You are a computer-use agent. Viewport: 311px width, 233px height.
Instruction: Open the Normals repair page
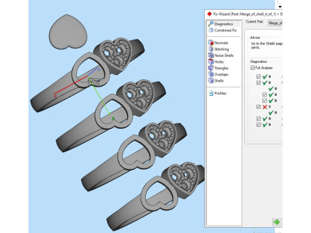tap(218, 43)
